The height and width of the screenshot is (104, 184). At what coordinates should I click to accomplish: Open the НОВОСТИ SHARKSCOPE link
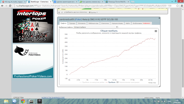click(x=53, y=98)
